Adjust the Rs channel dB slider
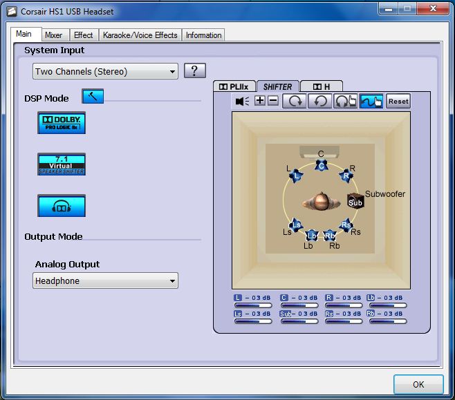Viewport: 455px width, 400px height. click(x=344, y=321)
